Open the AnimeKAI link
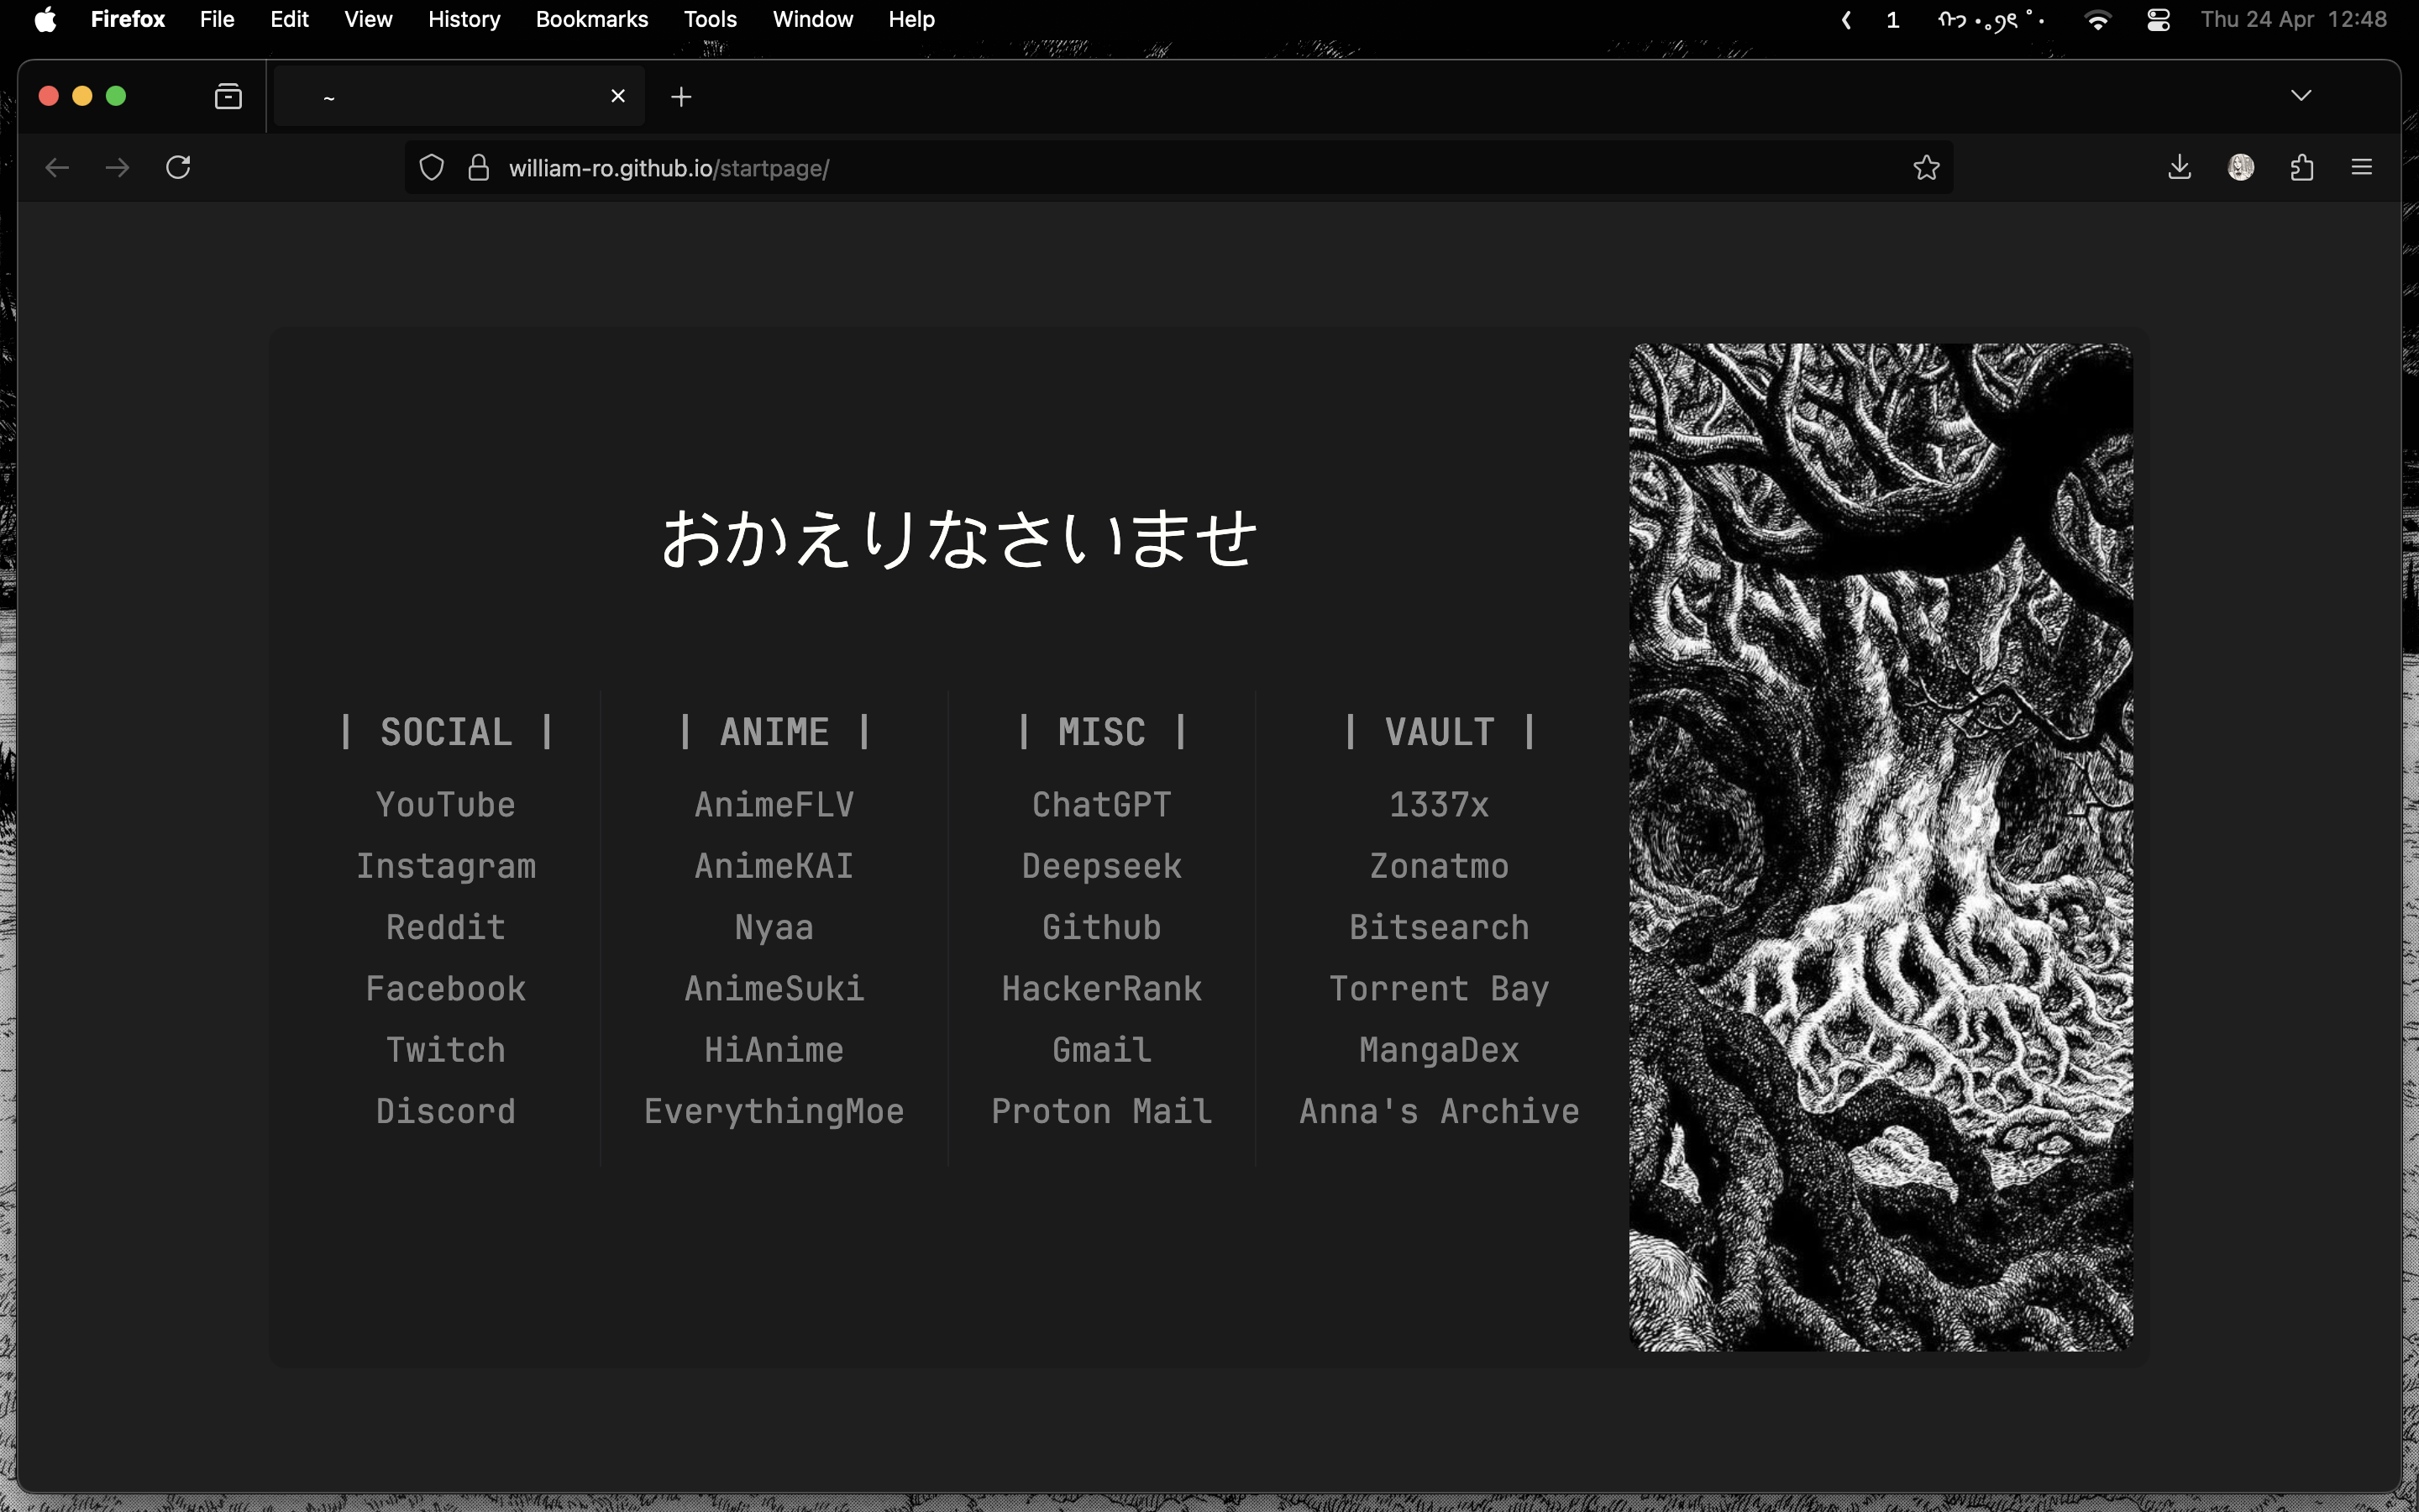2419x1512 pixels. (x=774, y=866)
